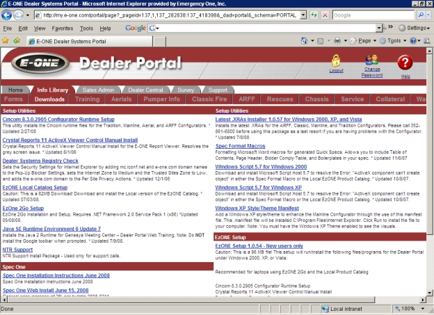Click the search magnifier icon
Viewport: 434px width, 315px height.
421,15
